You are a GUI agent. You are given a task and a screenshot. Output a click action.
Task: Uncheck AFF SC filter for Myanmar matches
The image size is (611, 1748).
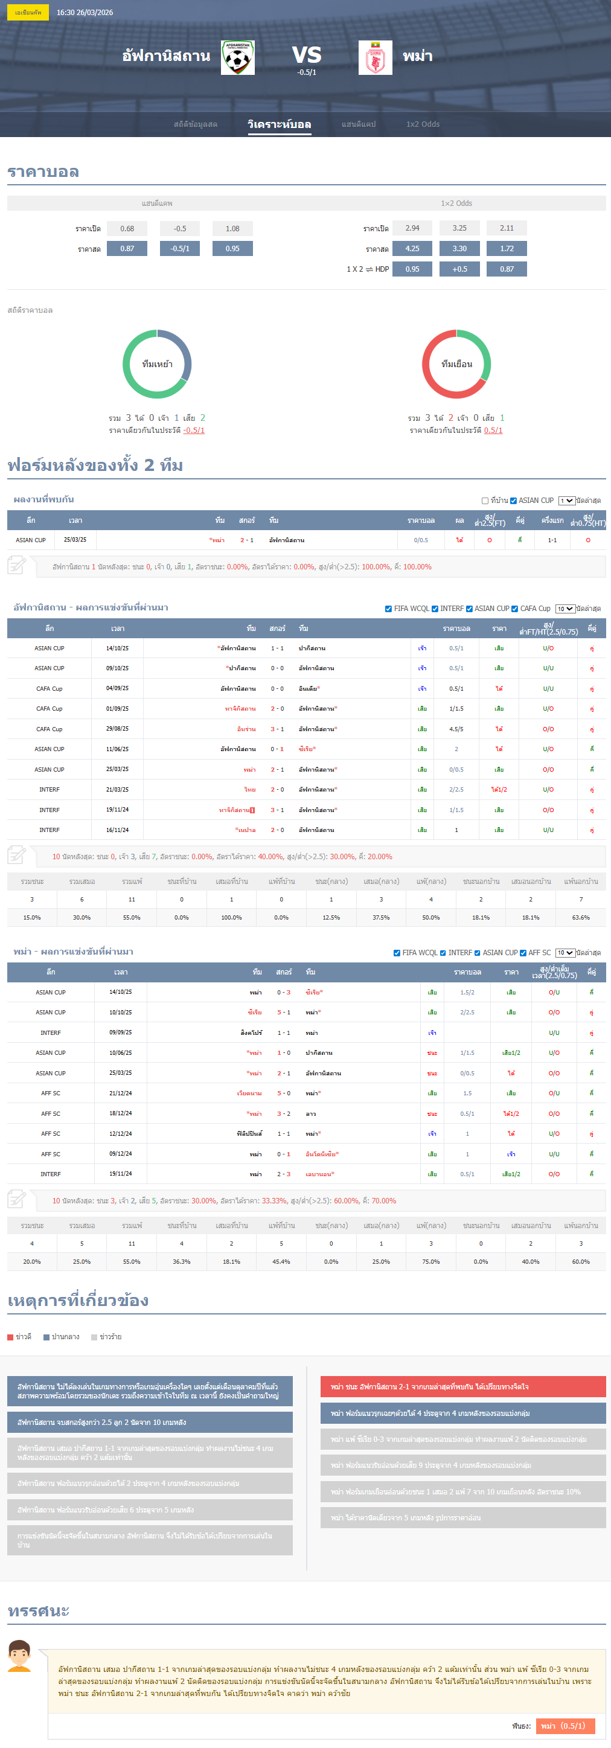pyautogui.click(x=523, y=953)
